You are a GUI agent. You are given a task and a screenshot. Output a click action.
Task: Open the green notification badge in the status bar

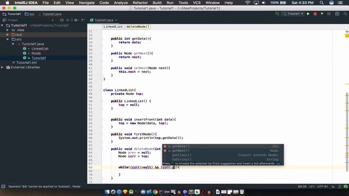pyautogui.click(x=345, y=186)
